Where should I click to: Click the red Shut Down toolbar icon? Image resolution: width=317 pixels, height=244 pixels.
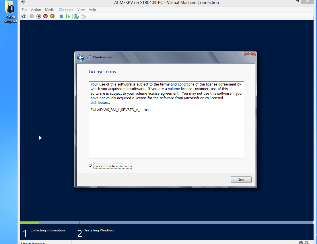pyautogui.click(x=46, y=16)
